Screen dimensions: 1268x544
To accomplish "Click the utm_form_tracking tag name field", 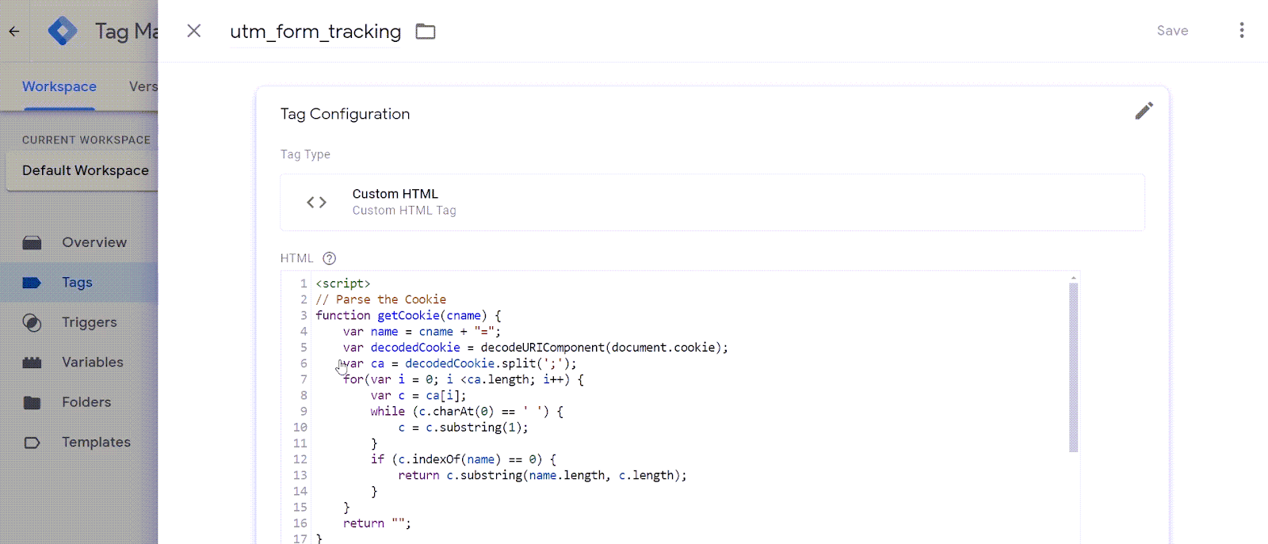I will click(315, 32).
